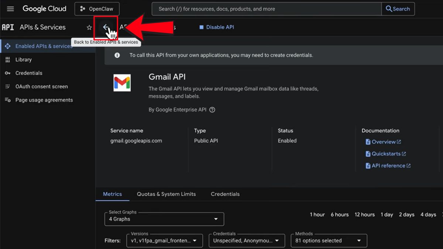Open the hamburger navigation menu
The width and height of the screenshot is (443, 249).
tap(10, 9)
